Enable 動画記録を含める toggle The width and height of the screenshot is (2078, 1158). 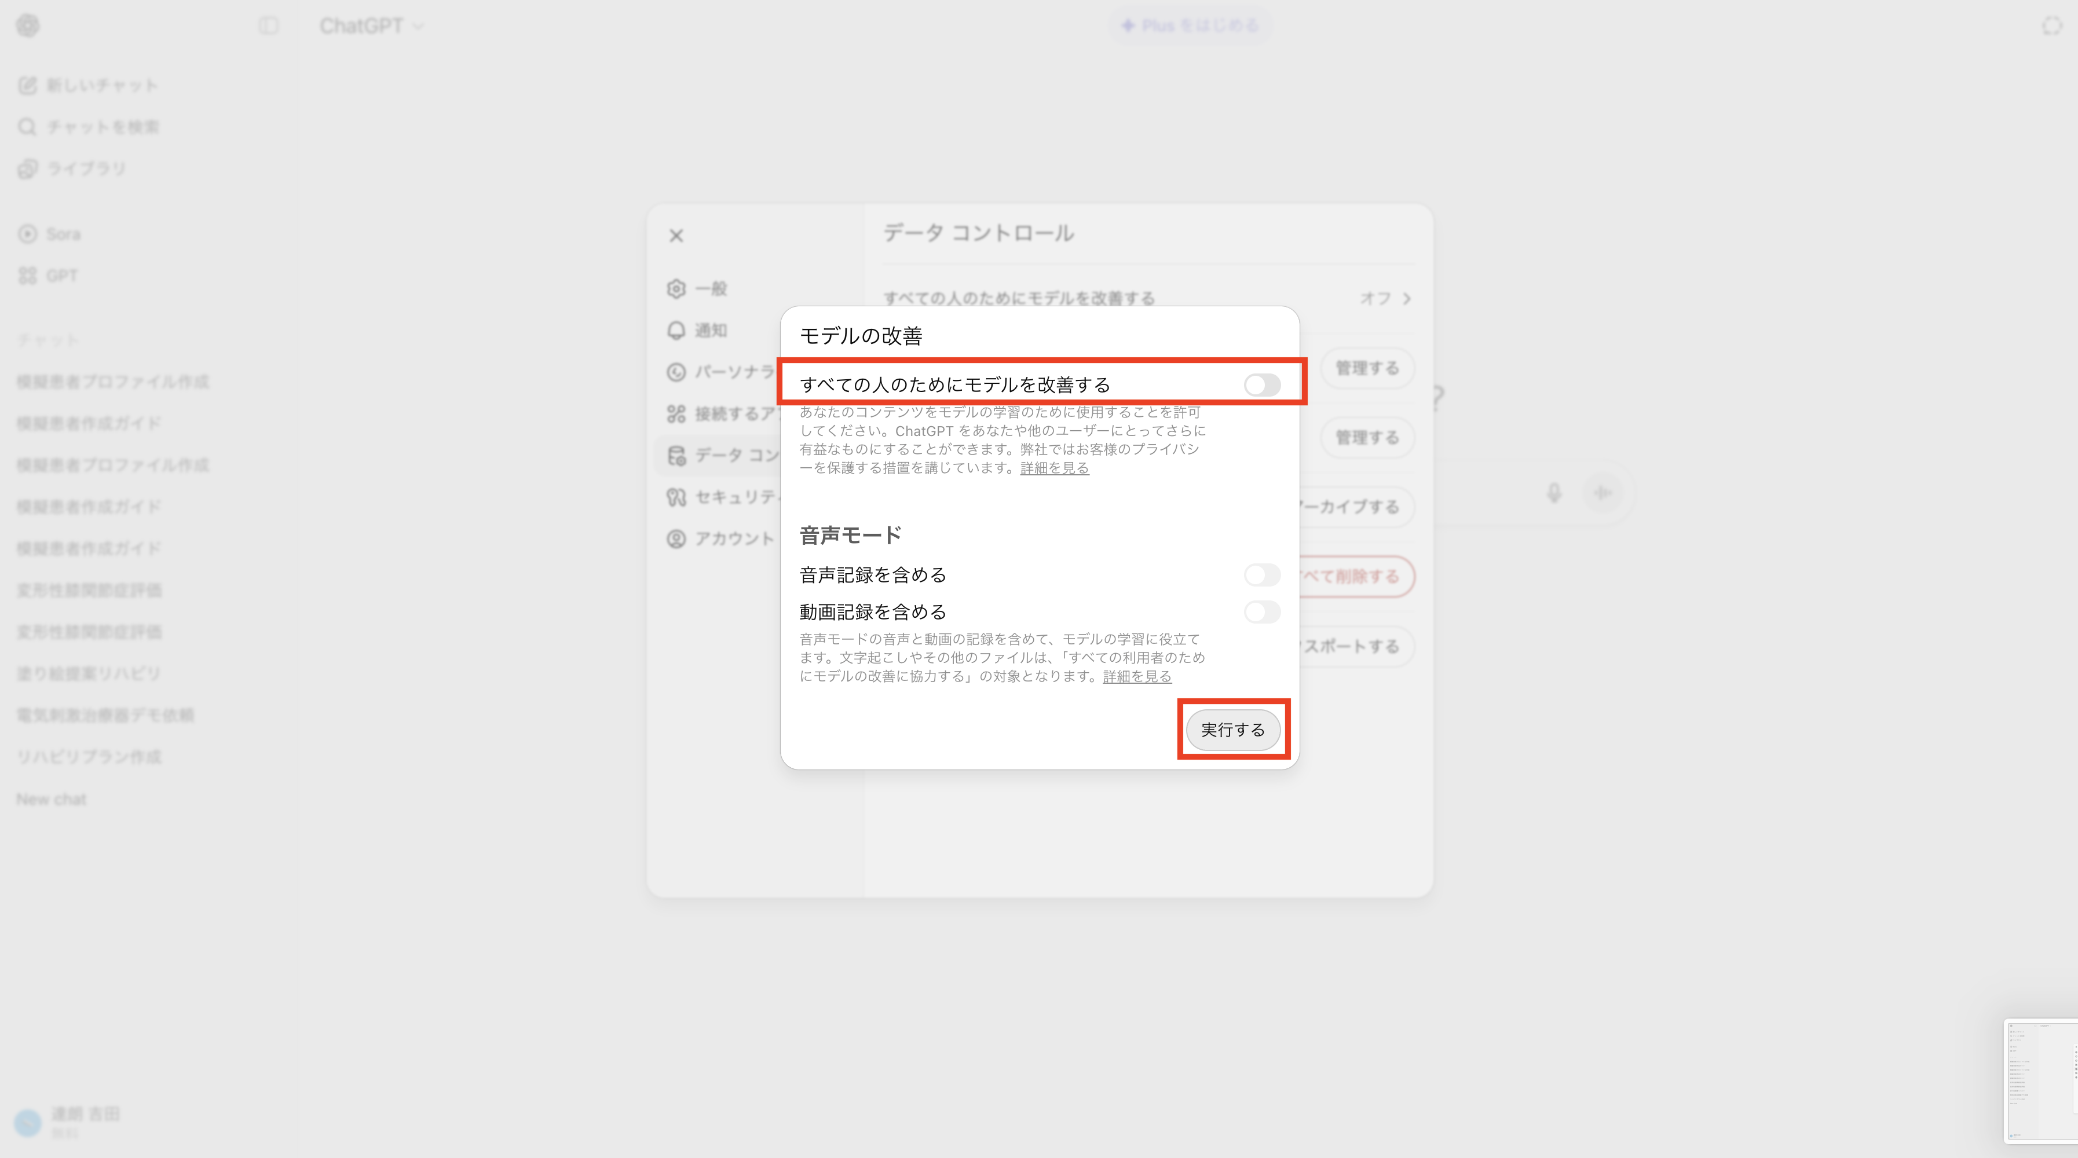pyautogui.click(x=1261, y=612)
